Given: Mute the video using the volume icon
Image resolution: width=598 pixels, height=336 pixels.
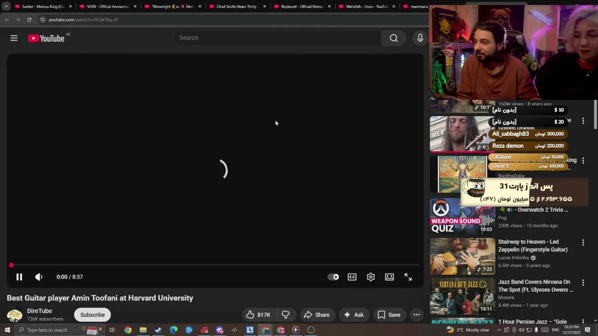Looking at the screenshot, I should (x=39, y=277).
